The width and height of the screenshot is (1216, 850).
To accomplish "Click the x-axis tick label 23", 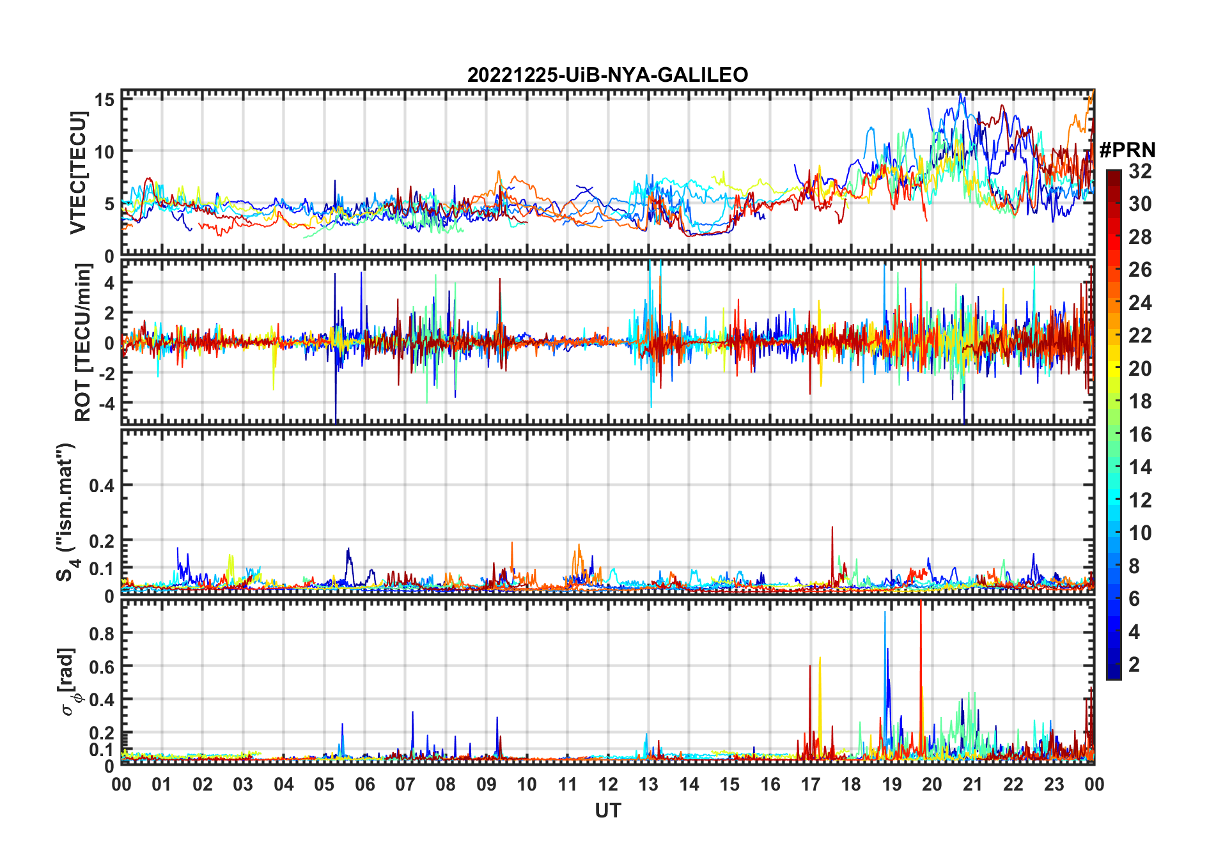I will pos(1054,784).
